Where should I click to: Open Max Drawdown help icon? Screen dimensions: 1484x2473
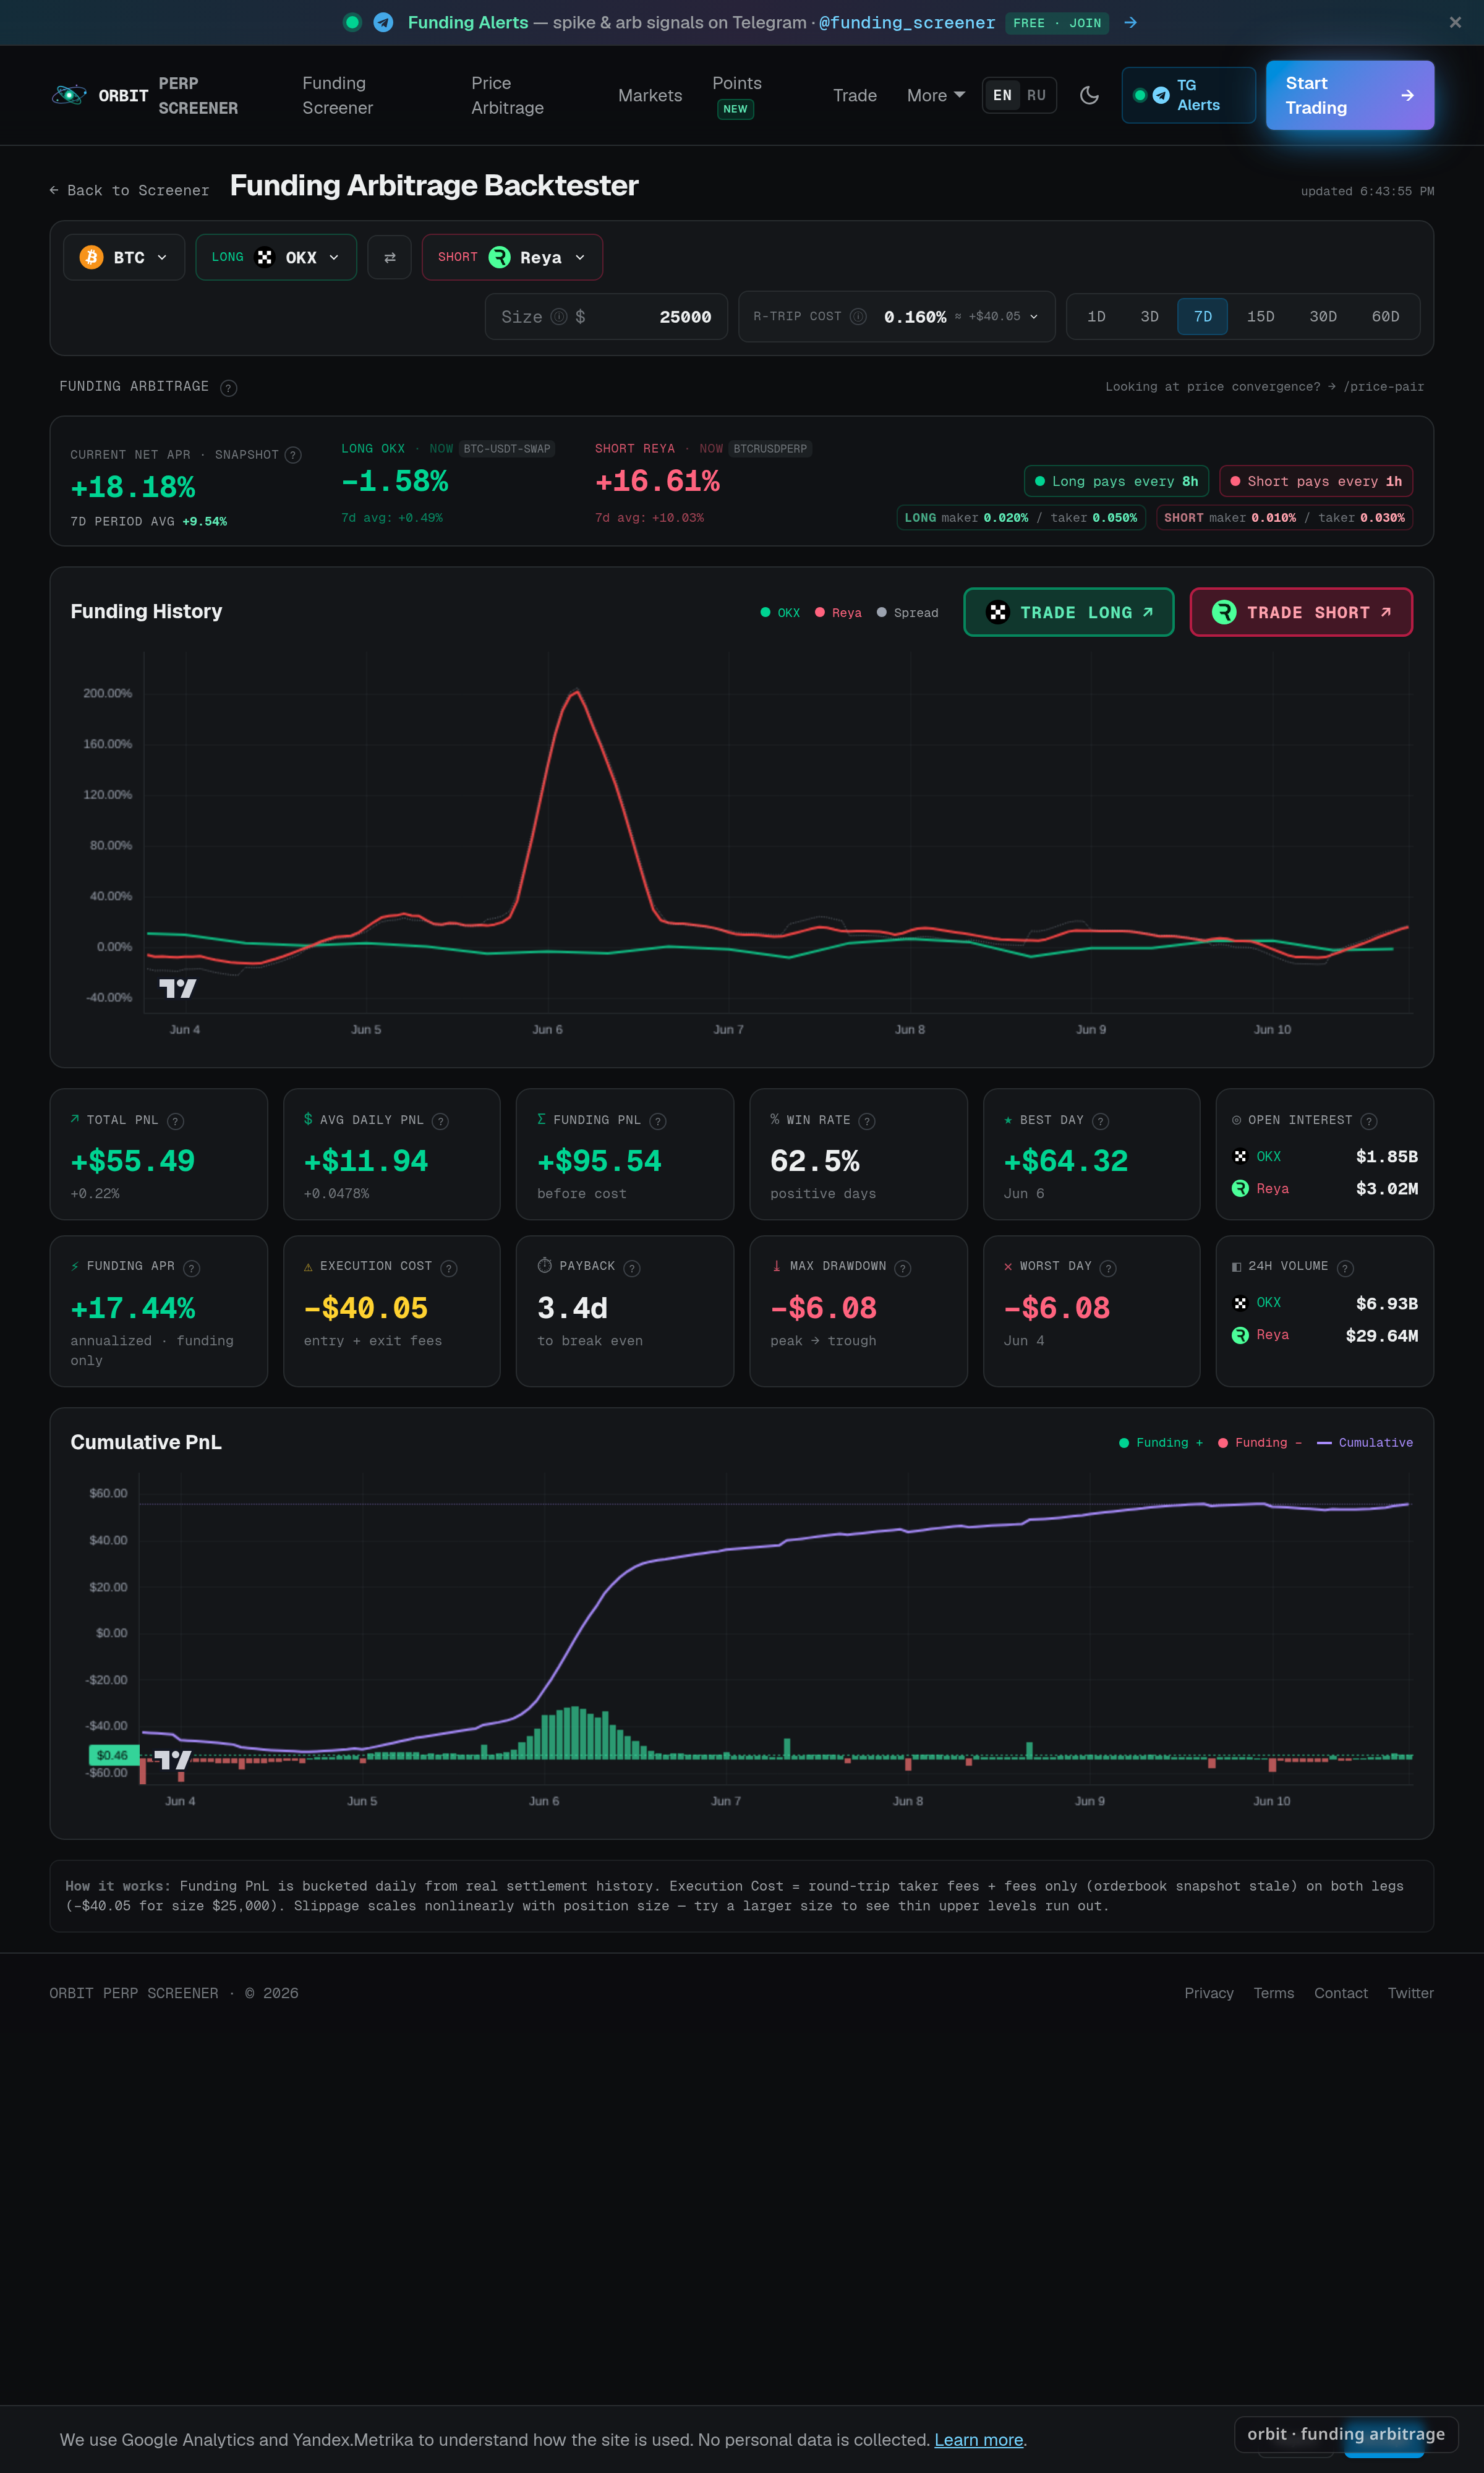coord(902,1269)
